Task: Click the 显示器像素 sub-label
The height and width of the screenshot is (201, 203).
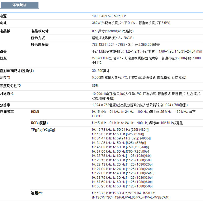Action: click(40, 45)
